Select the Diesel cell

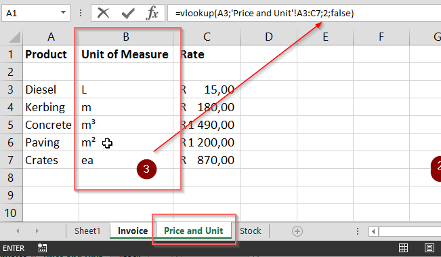(x=51, y=90)
